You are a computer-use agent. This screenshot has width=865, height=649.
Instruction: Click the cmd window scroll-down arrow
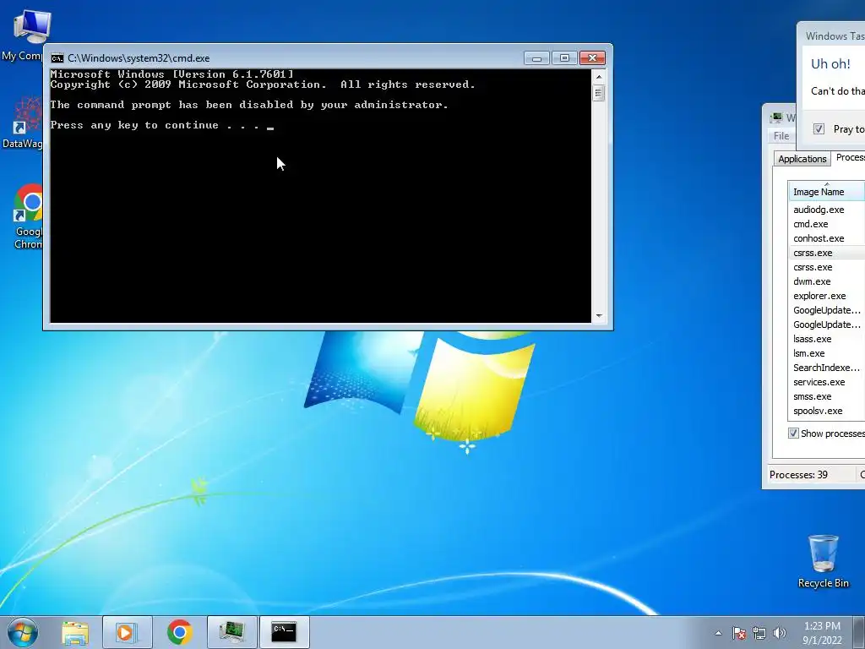click(599, 316)
